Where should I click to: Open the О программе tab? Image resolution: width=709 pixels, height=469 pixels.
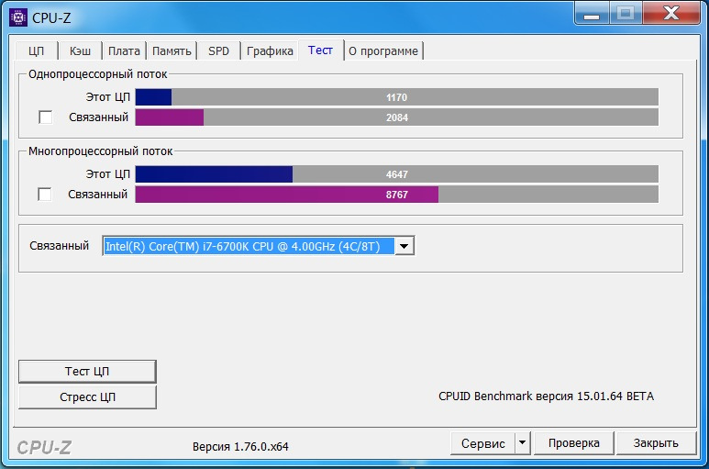click(x=383, y=51)
